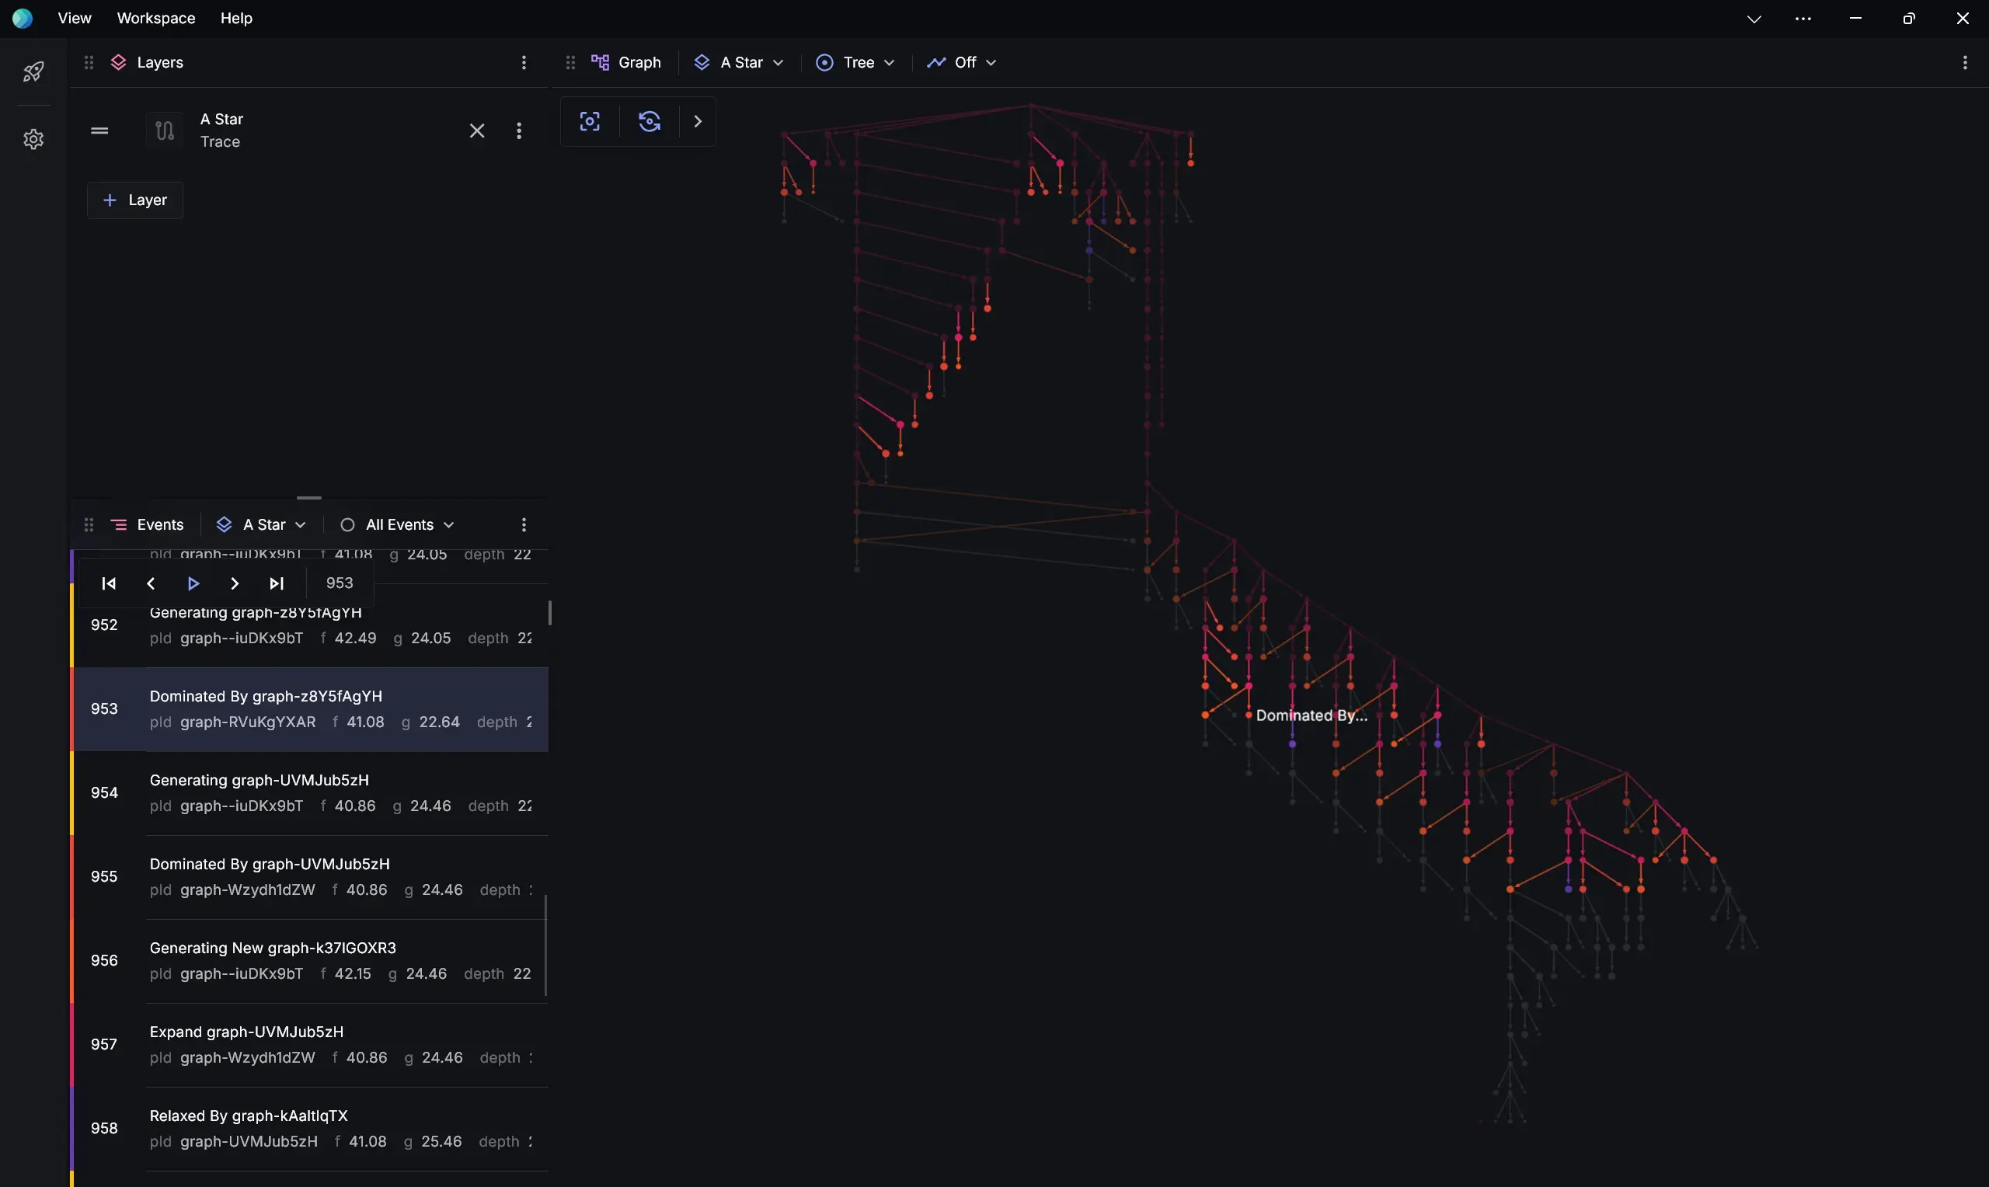
Task: Open the rocket launch sidebar icon
Action: click(33, 72)
